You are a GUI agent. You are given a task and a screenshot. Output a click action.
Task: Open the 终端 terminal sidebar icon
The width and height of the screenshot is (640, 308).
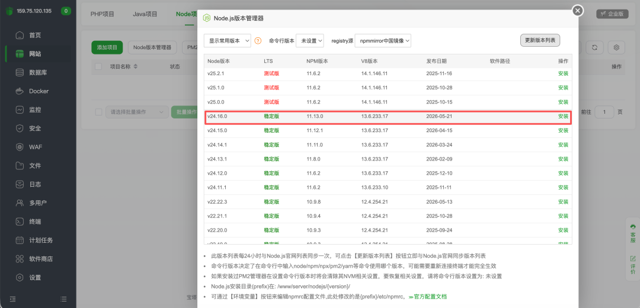(x=20, y=222)
